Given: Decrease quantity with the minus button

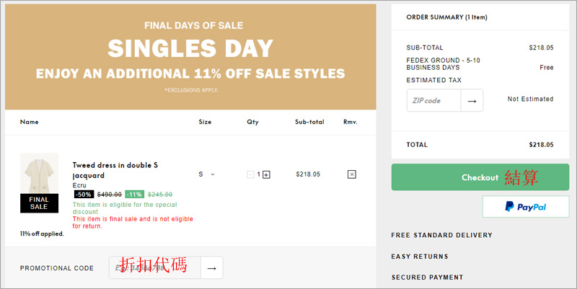Looking at the screenshot, I should (250, 174).
